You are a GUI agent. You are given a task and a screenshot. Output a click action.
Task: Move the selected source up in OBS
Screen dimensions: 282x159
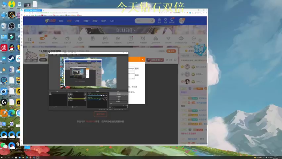(x=75, y=107)
